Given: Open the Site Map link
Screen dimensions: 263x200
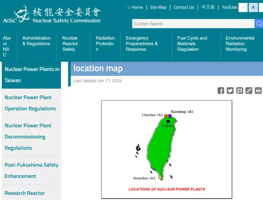Looking at the screenshot, I should (x=158, y=7).
